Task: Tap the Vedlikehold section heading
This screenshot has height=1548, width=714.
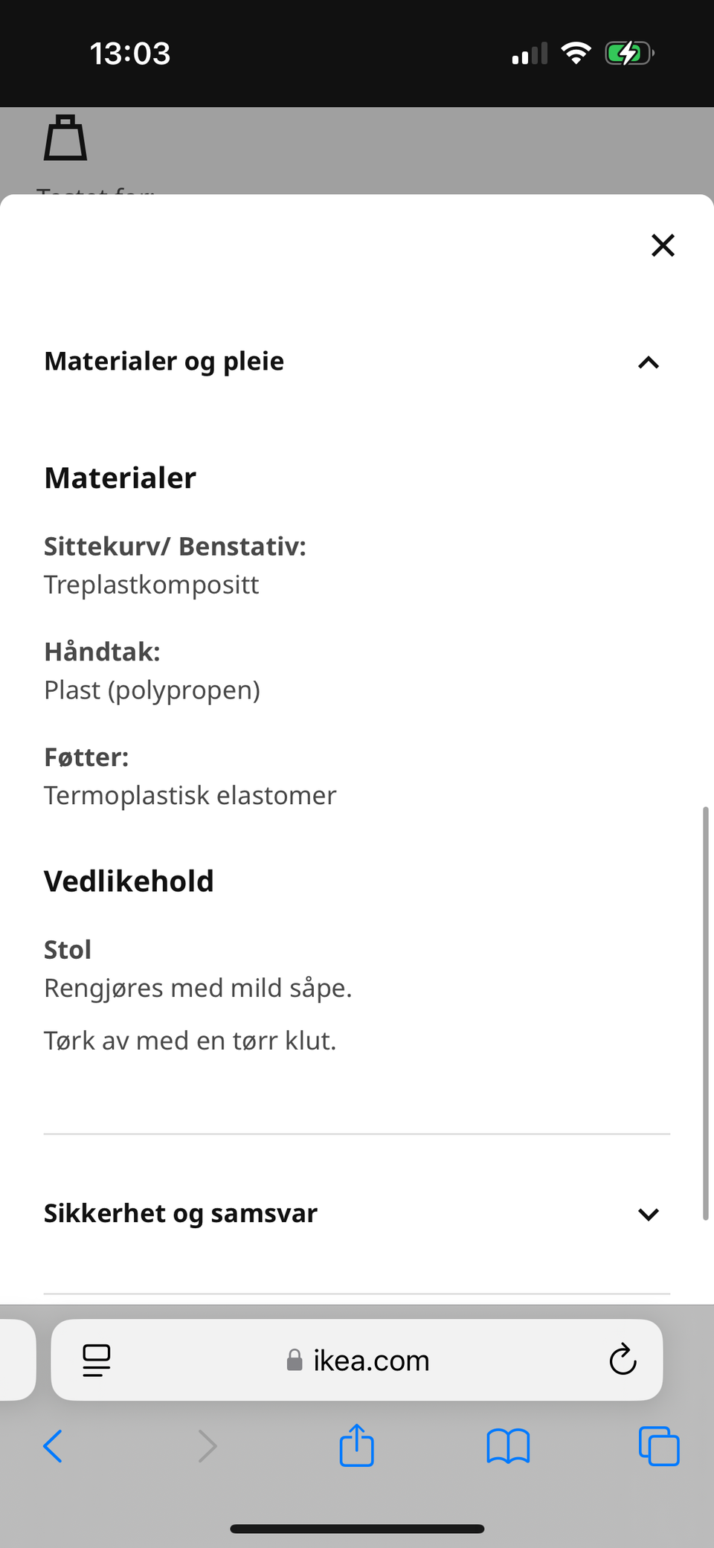Action: (x=128, y=880)
